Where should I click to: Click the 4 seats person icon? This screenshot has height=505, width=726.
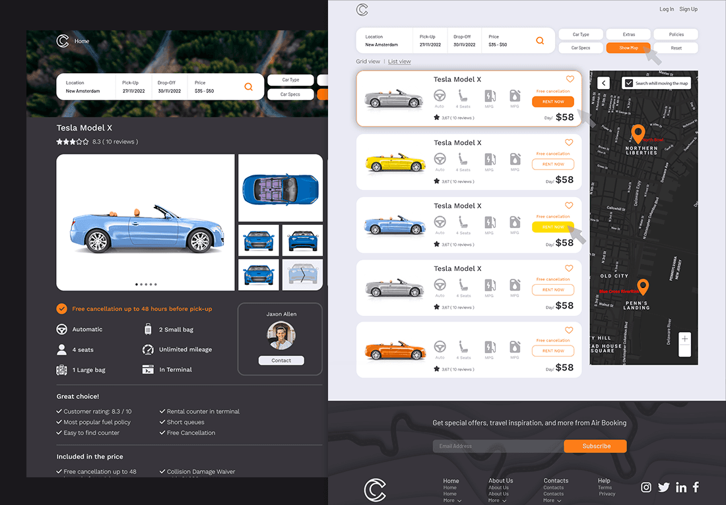tap(61, 349)
